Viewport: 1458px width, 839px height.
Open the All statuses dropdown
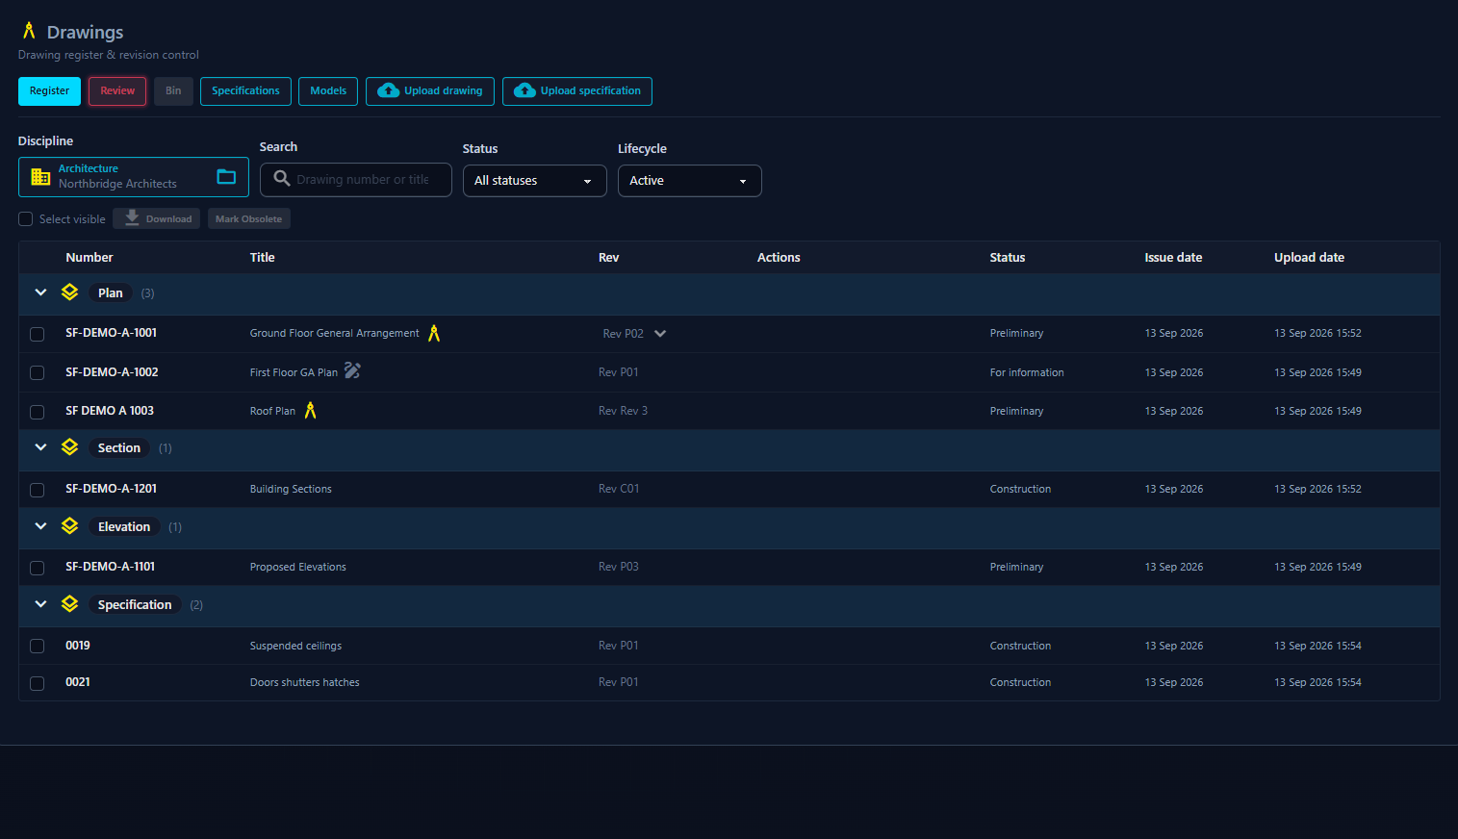tap(534, 181)
